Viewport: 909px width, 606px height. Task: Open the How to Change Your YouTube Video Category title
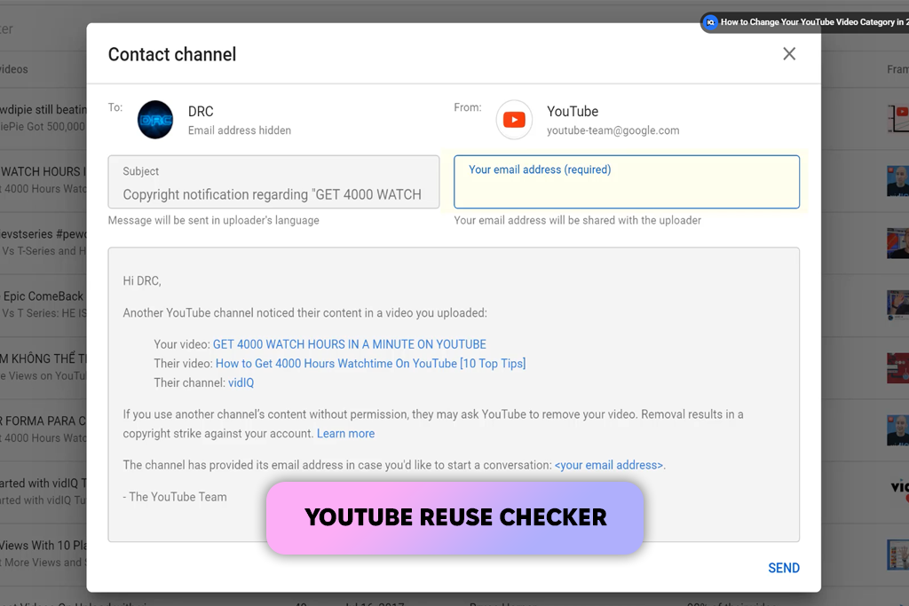click(815, 22)
